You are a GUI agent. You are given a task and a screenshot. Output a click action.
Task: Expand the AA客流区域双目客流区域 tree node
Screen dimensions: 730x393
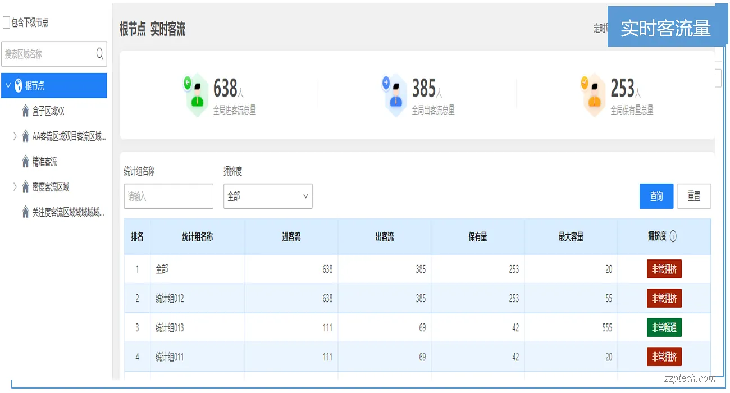(x=15, y=136)
